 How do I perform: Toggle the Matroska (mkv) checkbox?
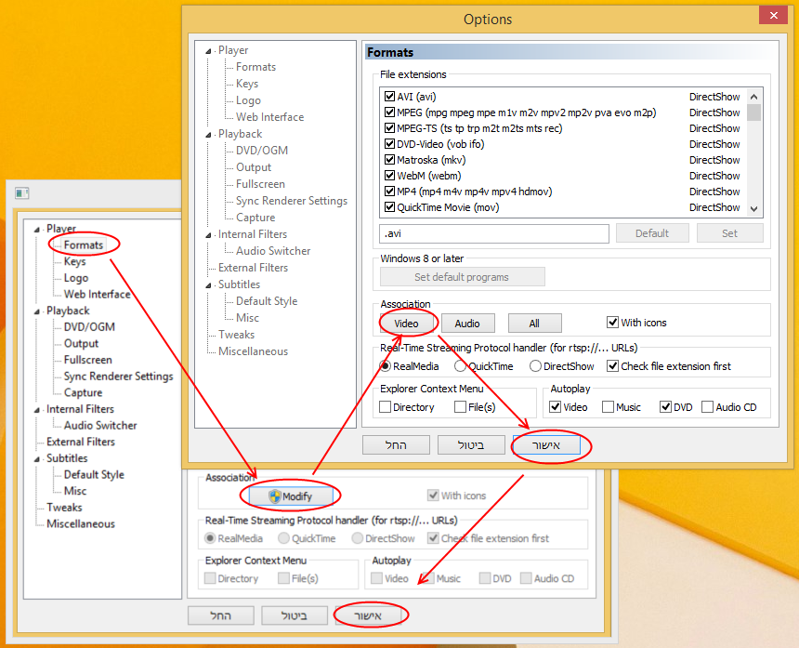pyautogui.click(x=390, y=160)
